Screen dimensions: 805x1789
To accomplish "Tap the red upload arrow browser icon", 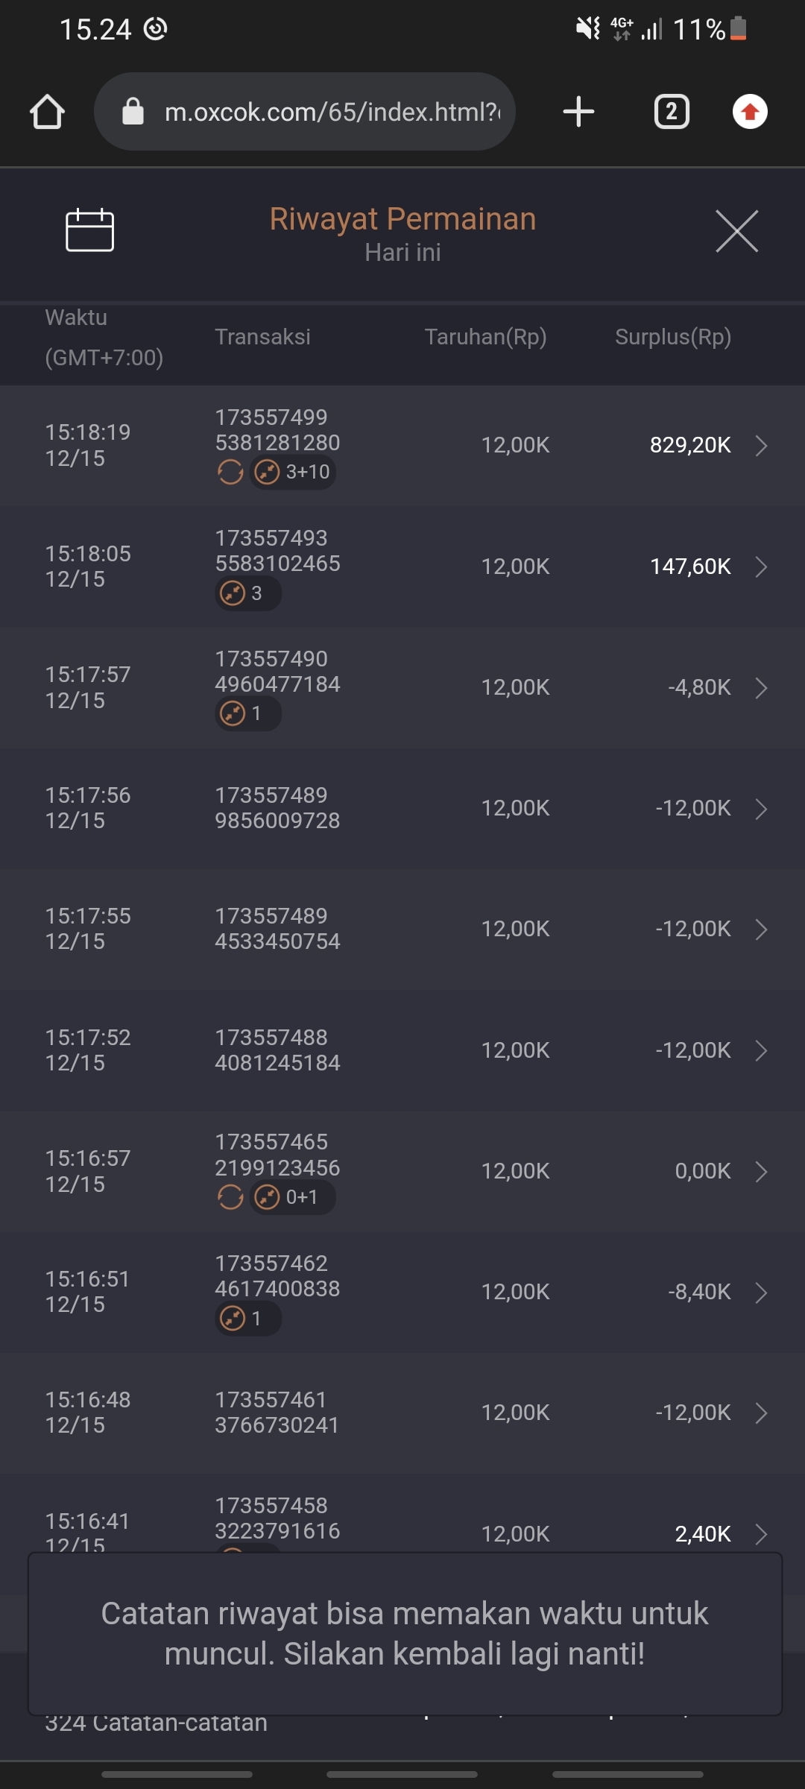I will coord(750,112).
